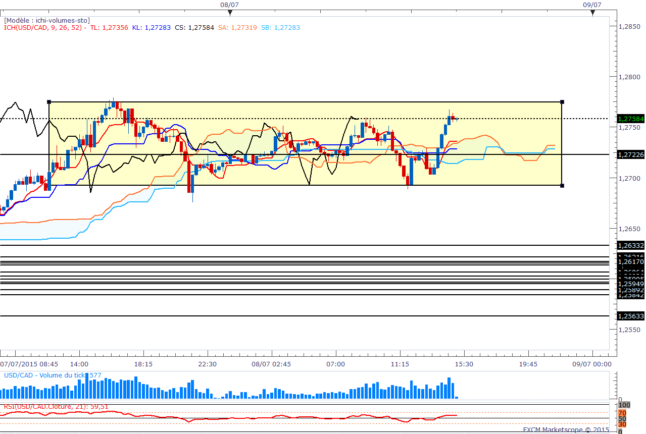This screenshot has height=434, width=646.
Task: Click the 22:30 time axis label
Action: [208, 364]
